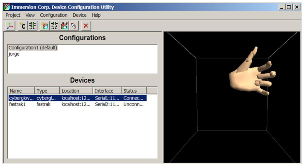Click the Unconnected status cell for fastrak1
Viewport: 303px width, 167px height.
click(x=134, y=104)
